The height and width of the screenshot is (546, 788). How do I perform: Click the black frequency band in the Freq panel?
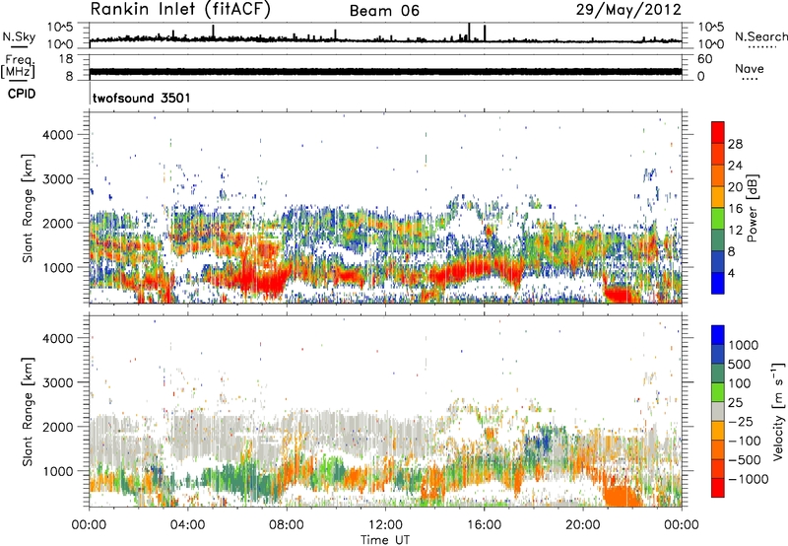385,71
